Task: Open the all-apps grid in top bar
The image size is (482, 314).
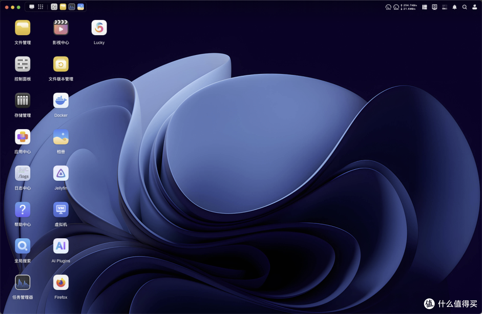Action: [x=41, y=7]
